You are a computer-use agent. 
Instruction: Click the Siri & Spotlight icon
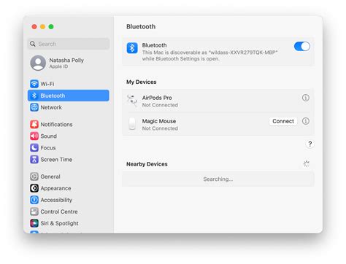point(34,223)
